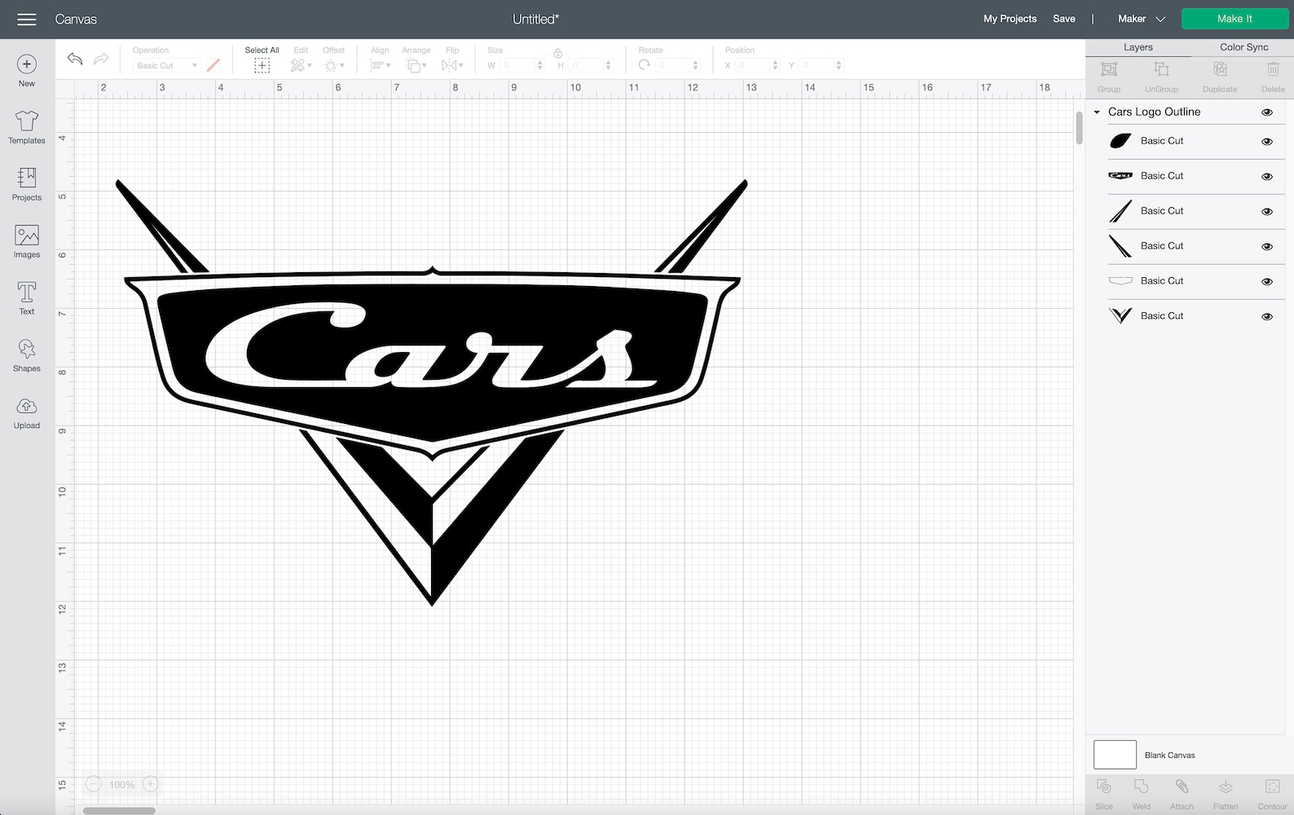Save the project
This screenshot has height=815, width=1294.
tap(1064, 19)
